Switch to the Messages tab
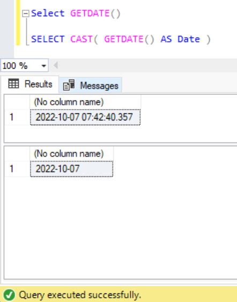The height and width of the screenshot is (302, 237). click(90, 85)
